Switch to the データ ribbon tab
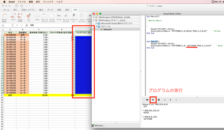This screenshot has width=224, height=130. pos(50,10)
